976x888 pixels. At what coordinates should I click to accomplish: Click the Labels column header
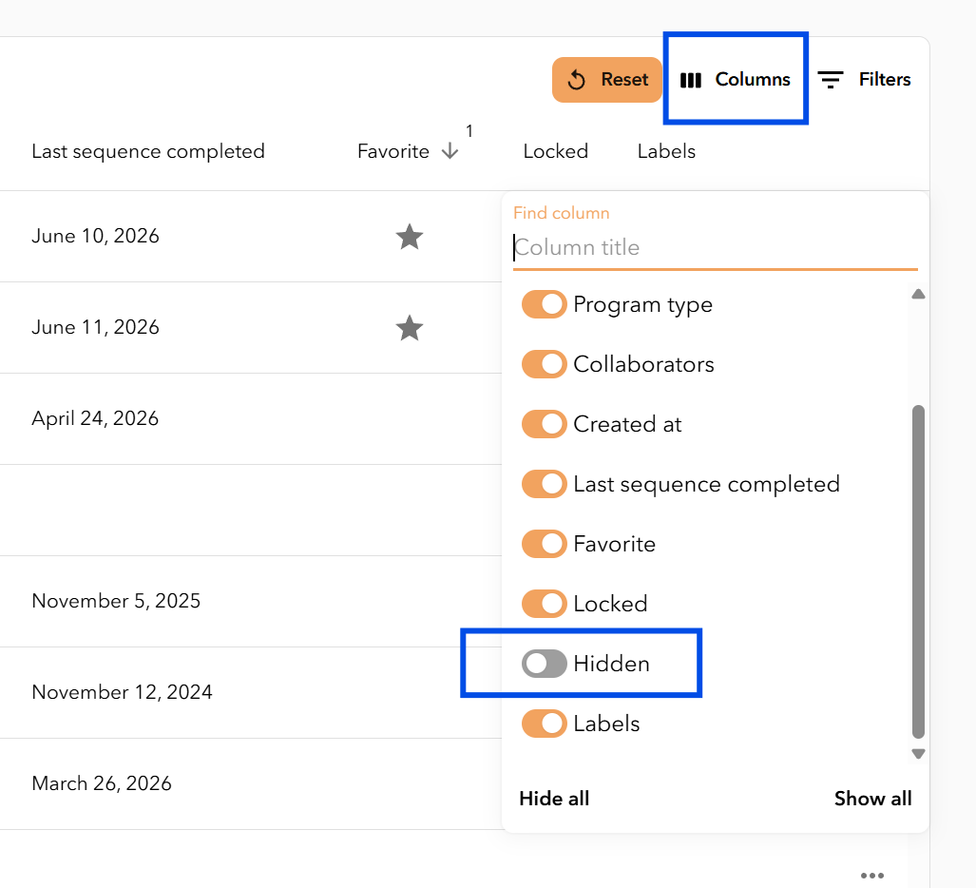666,151
